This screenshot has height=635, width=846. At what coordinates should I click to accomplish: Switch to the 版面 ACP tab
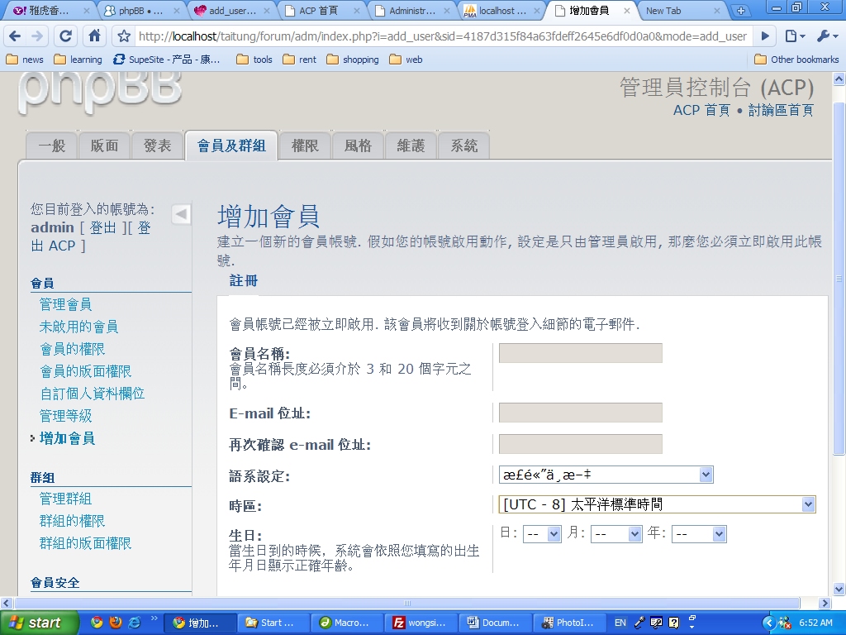tap(104, 146)
